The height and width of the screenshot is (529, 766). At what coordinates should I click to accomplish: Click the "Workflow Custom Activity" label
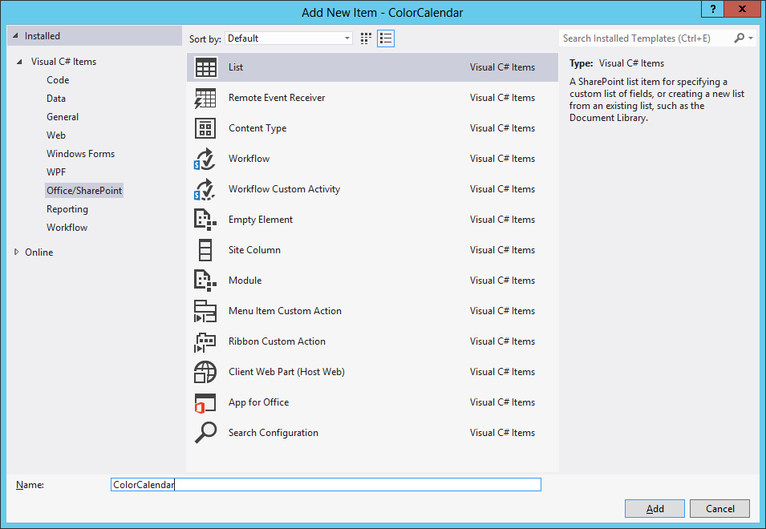284,189
